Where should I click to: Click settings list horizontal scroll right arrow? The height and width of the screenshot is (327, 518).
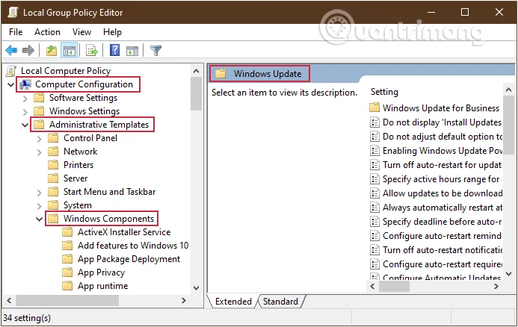496,286
